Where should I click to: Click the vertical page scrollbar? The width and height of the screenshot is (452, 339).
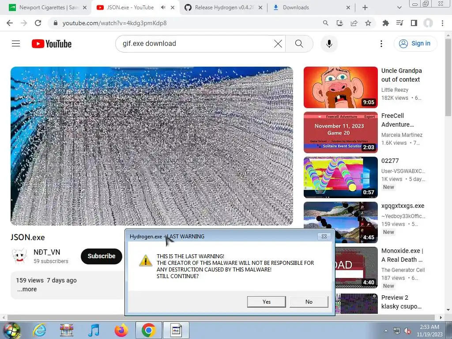click(x=448, y=78)
